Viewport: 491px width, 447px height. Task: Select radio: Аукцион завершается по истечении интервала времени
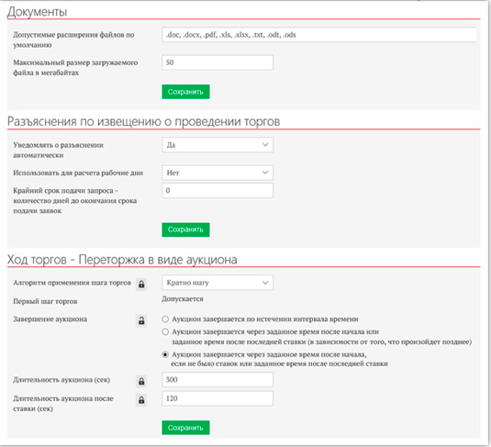165,319
